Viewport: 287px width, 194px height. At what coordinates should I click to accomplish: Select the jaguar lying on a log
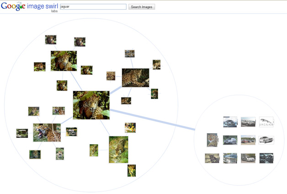click(135, 77)
